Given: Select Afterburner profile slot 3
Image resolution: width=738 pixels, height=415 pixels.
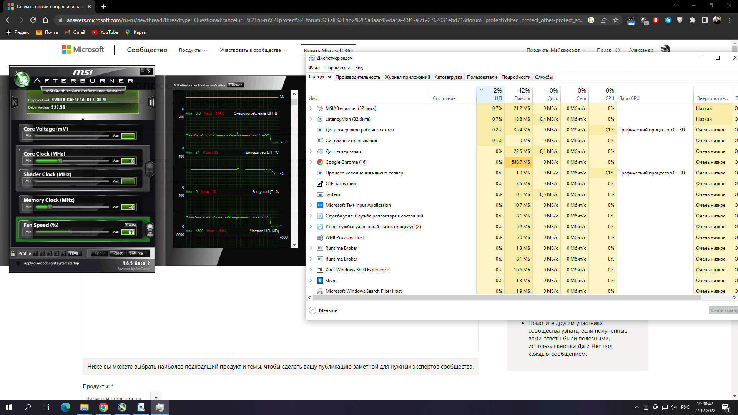Looking at the screenshot, I should click(x=50, y=254).
